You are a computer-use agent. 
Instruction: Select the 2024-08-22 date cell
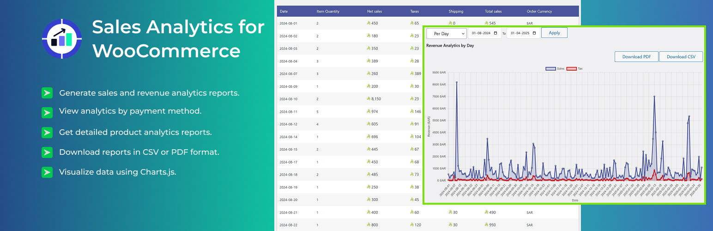click(288, 225)
